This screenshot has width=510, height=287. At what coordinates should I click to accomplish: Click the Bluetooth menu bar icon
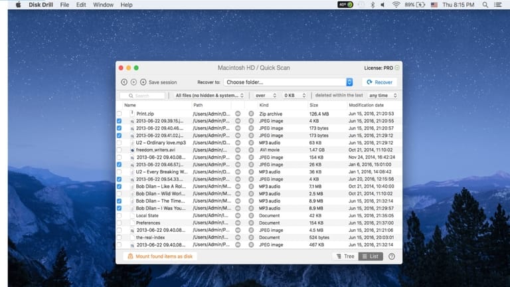373,5
